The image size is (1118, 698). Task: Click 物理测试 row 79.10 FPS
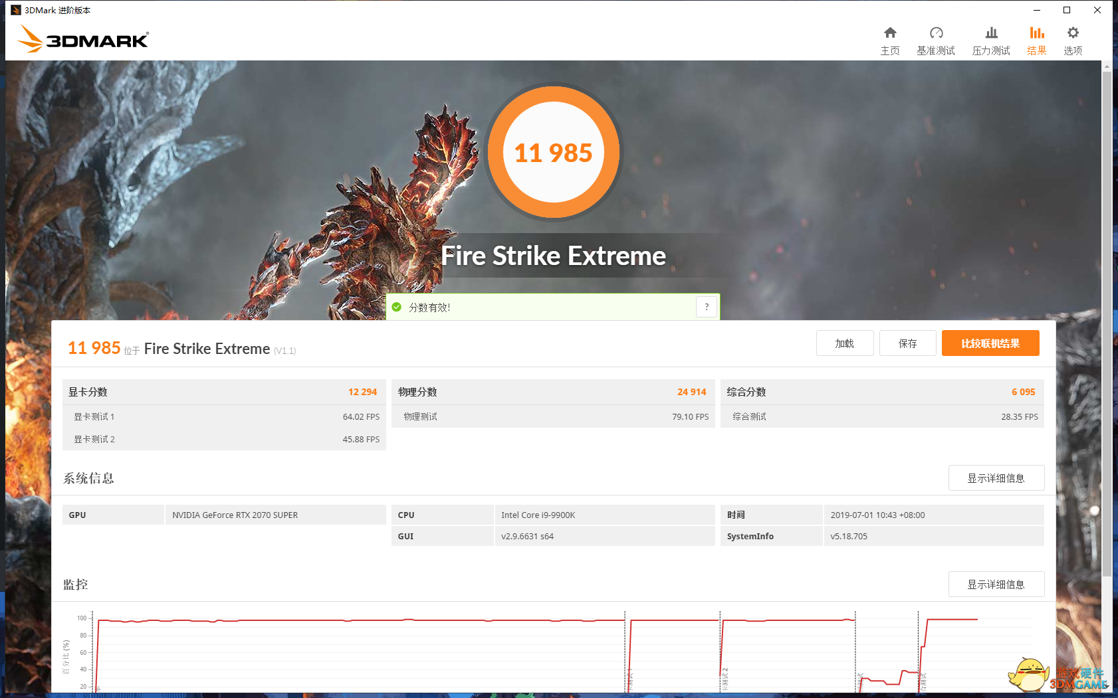(x=553, y=416)
